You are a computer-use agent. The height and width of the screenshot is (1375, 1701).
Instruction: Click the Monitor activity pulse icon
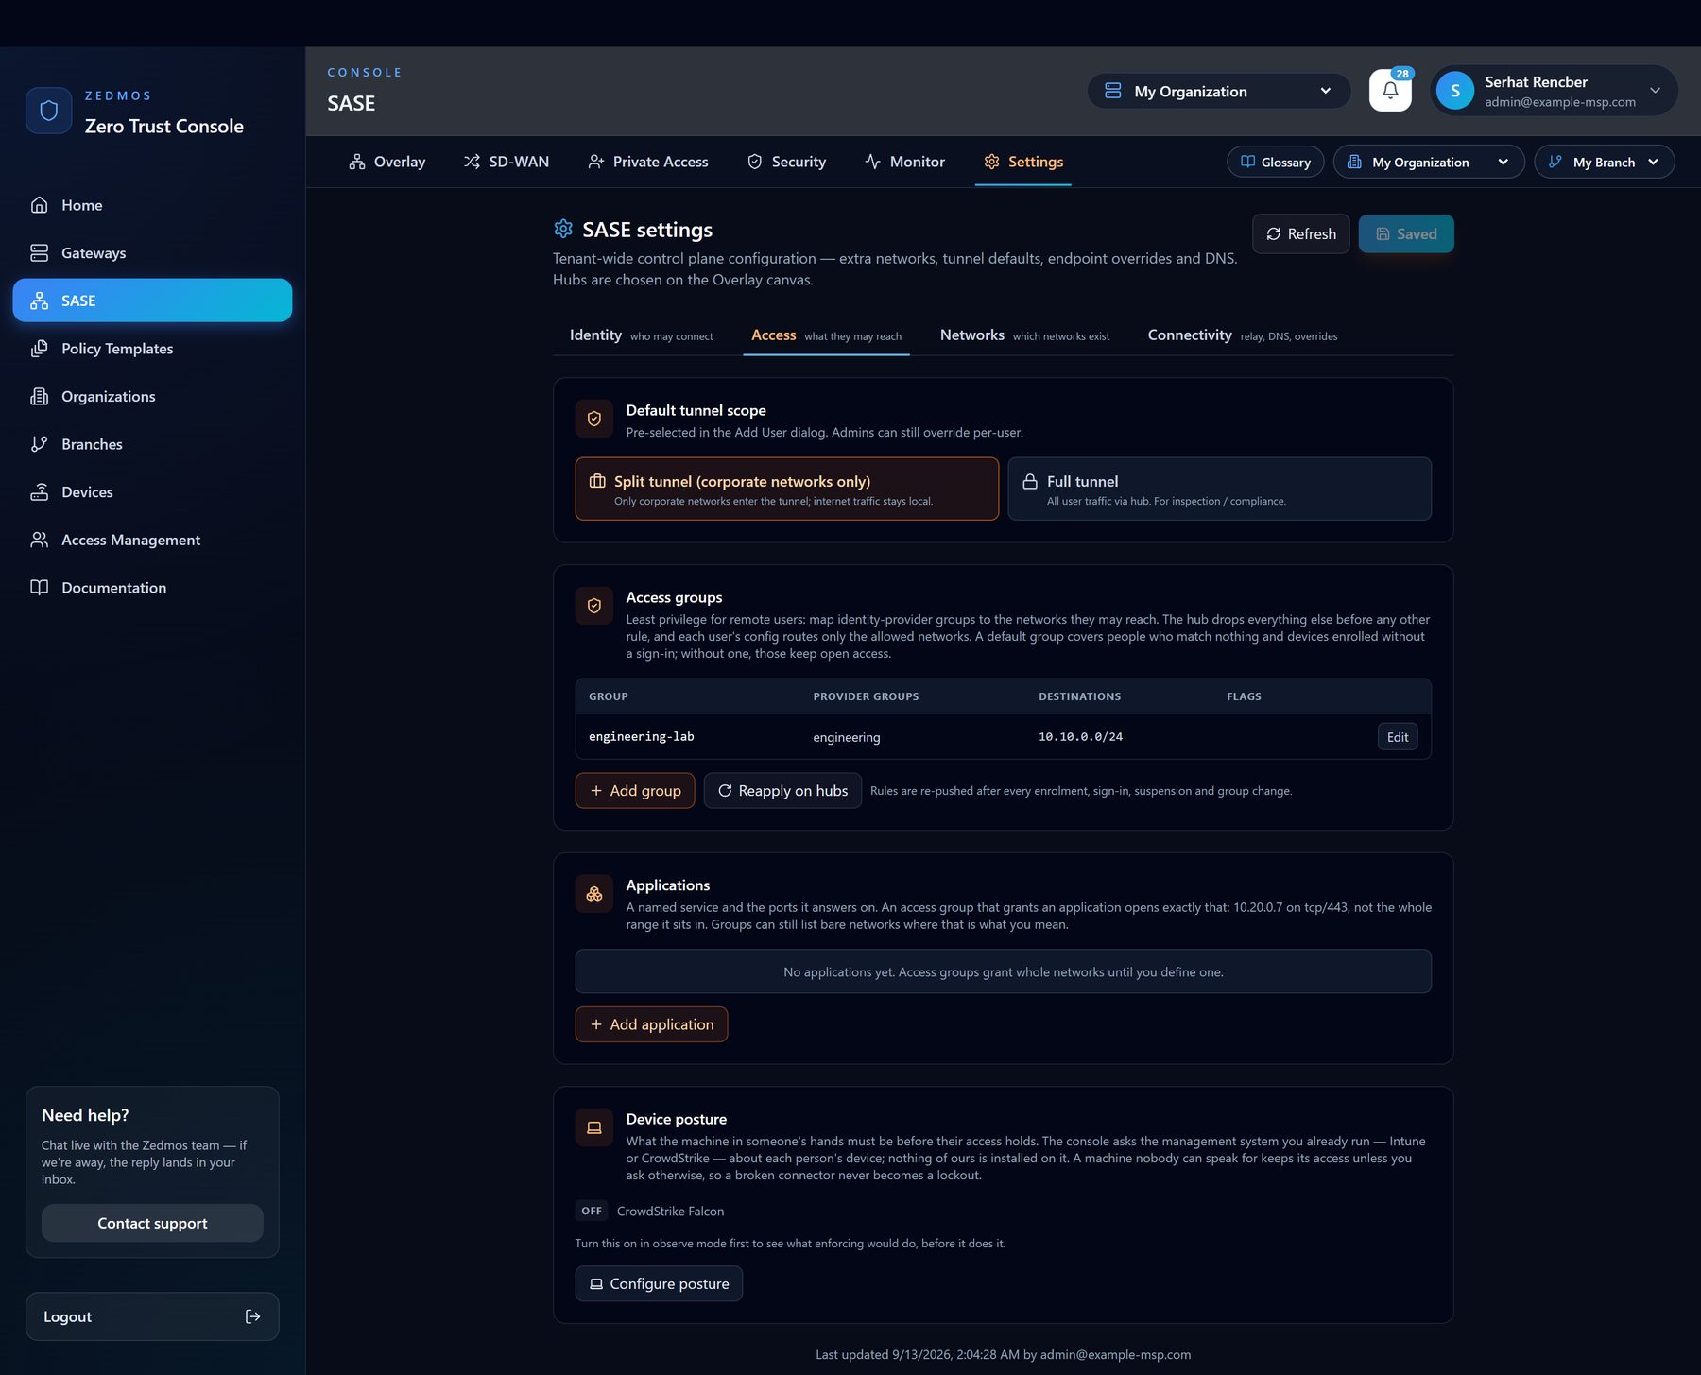(x=872, y=162)
